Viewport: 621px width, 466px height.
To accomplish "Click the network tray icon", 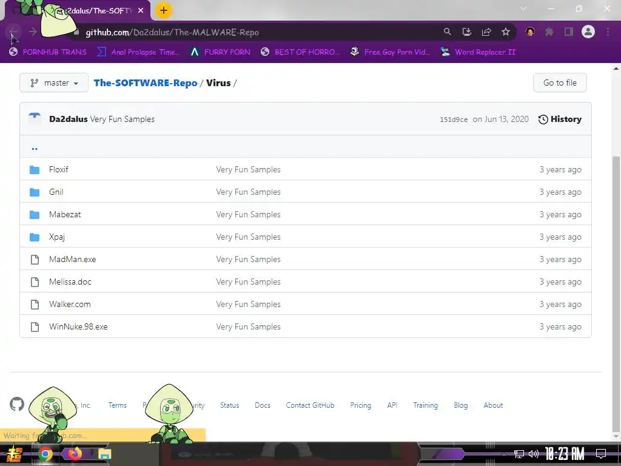I will (x=519, y=454).
